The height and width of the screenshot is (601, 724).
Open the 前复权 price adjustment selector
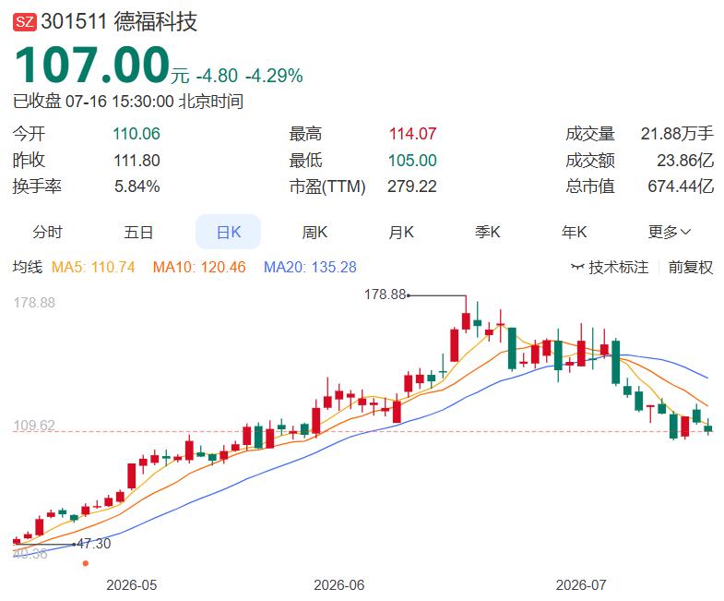point(691,267)
